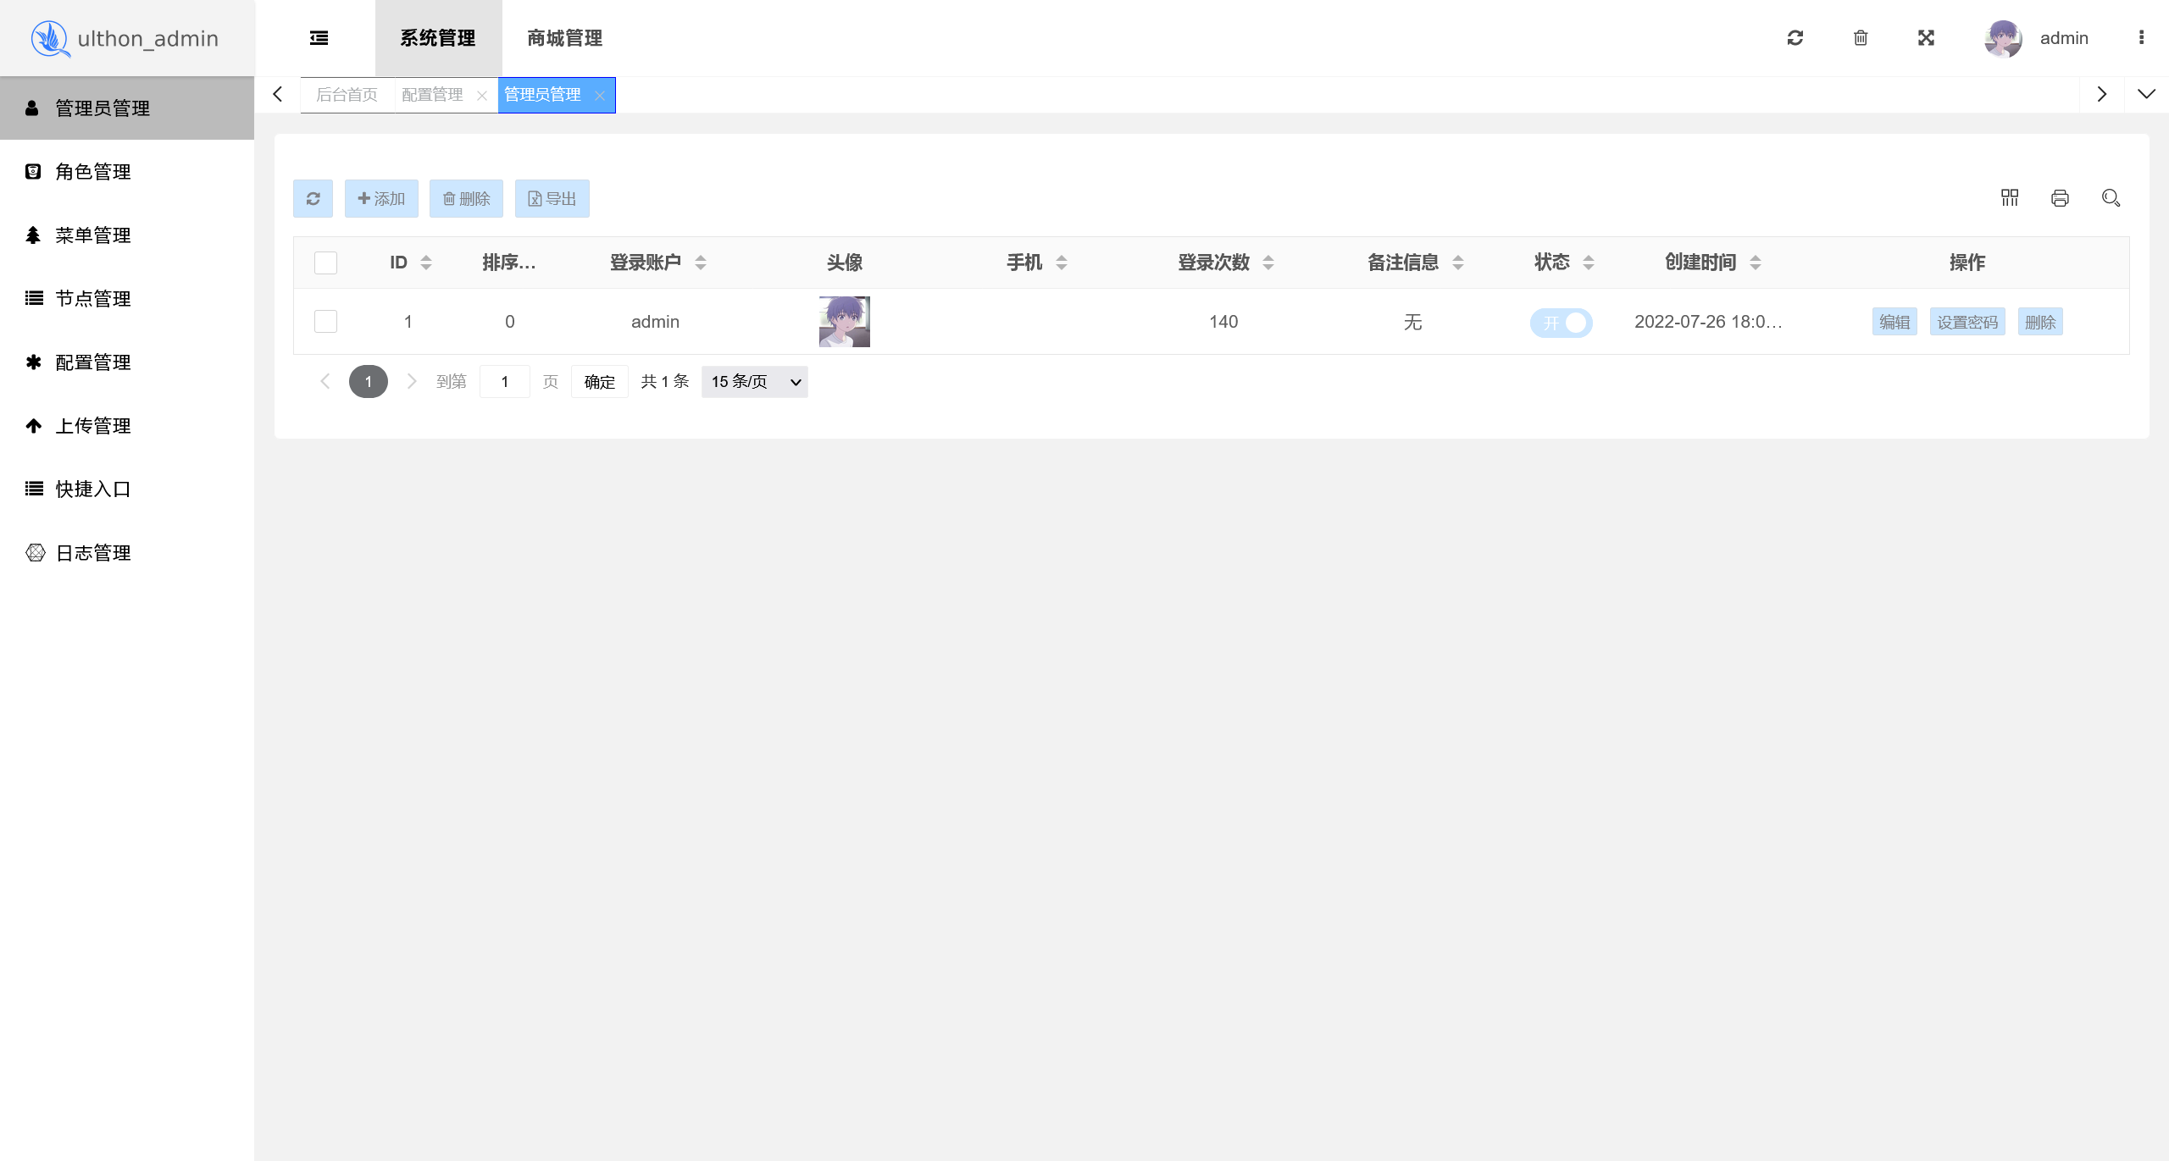Open the column settings grid icon
2169x1161 pixels.
pyautogui.click(x=2010, y=197)
